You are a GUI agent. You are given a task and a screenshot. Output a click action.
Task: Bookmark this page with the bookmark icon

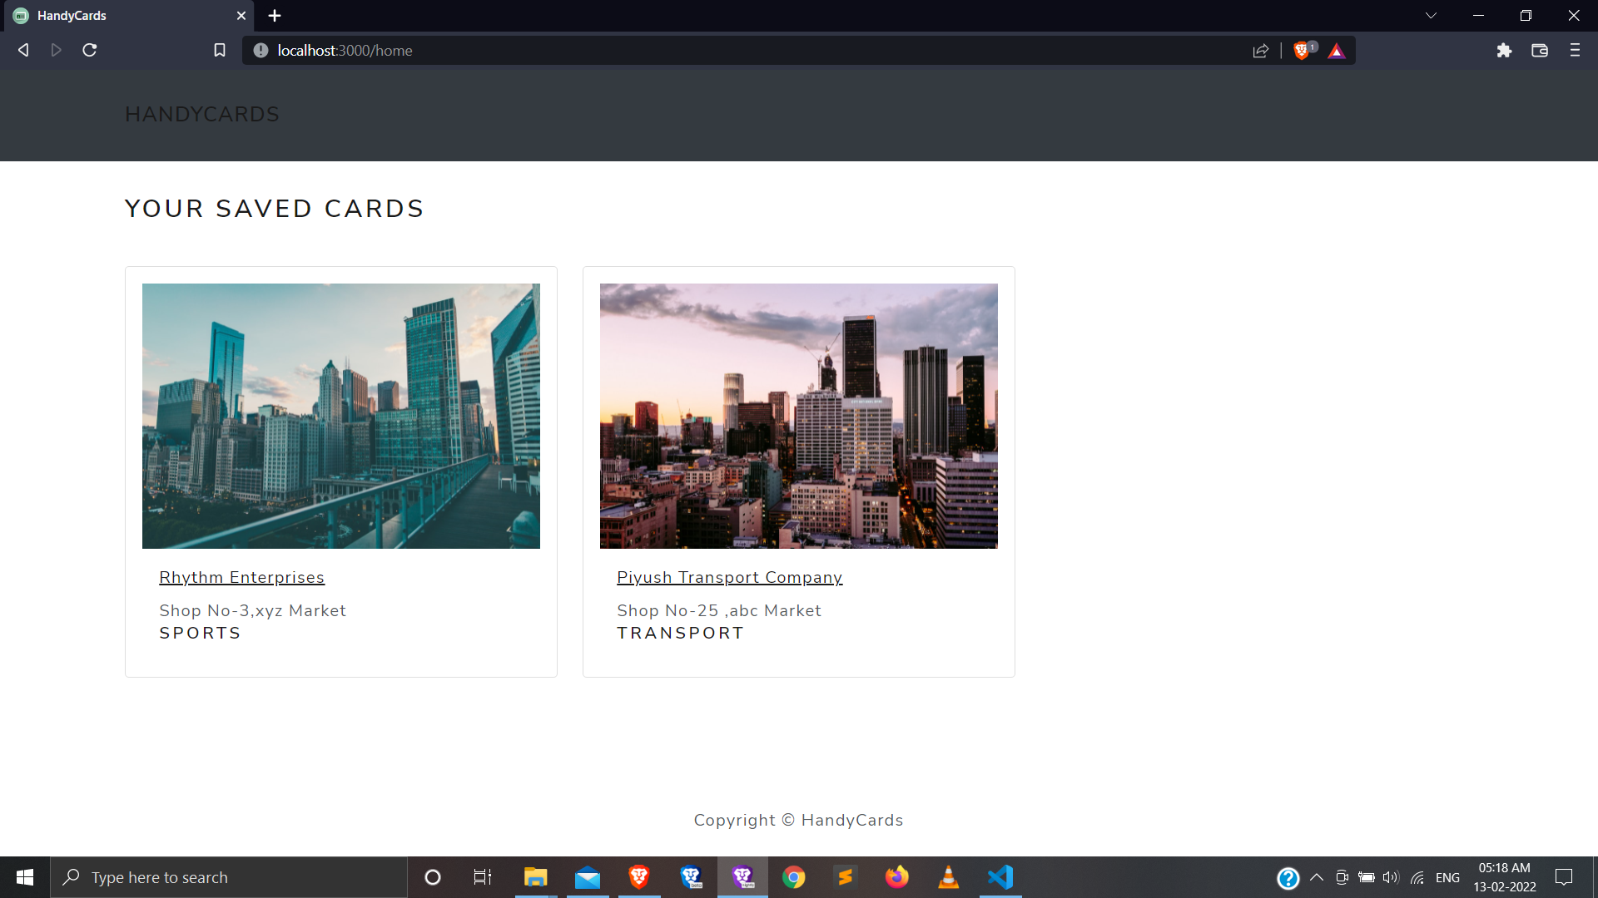pos(220,51)
